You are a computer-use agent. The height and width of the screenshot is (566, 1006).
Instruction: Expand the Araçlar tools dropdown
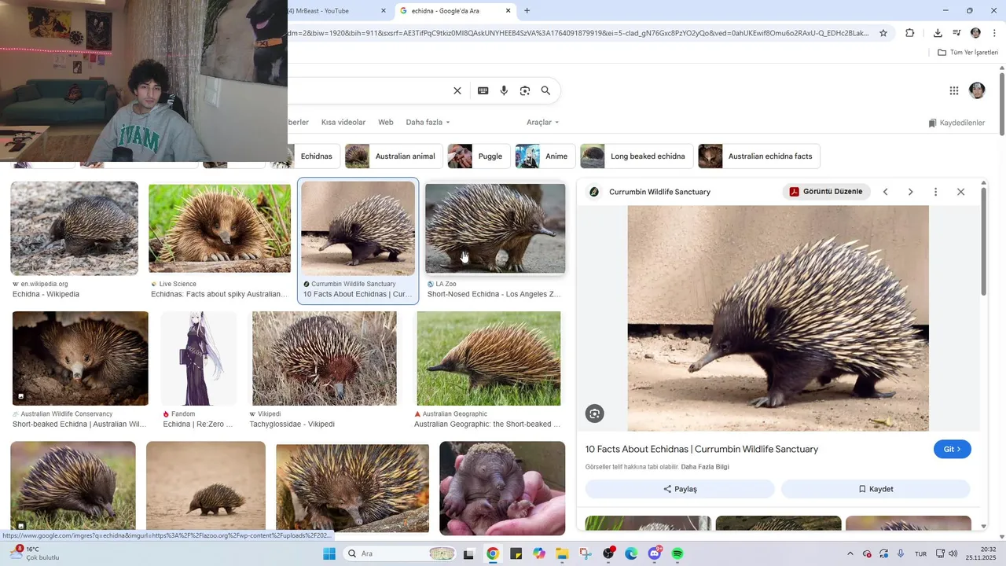[542, 122]
